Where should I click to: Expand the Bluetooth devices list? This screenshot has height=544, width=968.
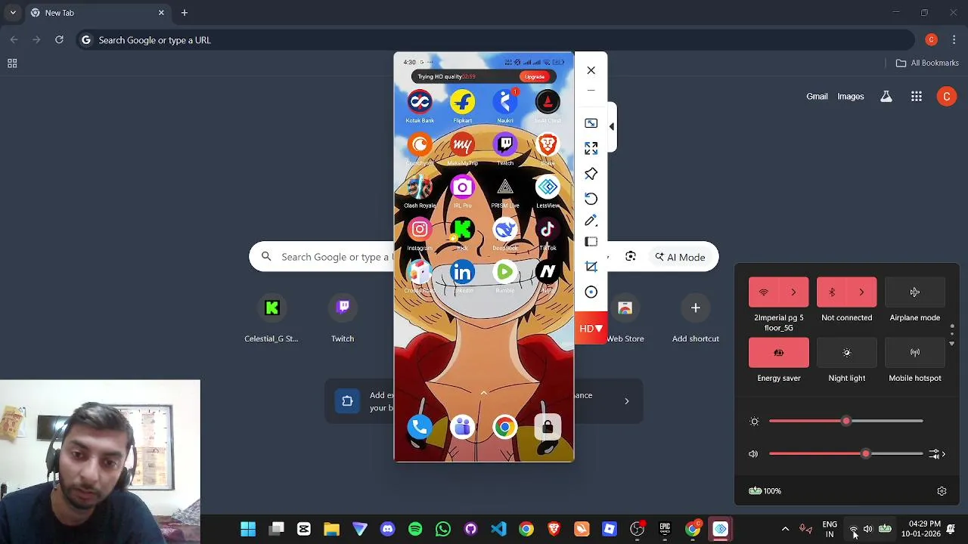tap(861, 292)
